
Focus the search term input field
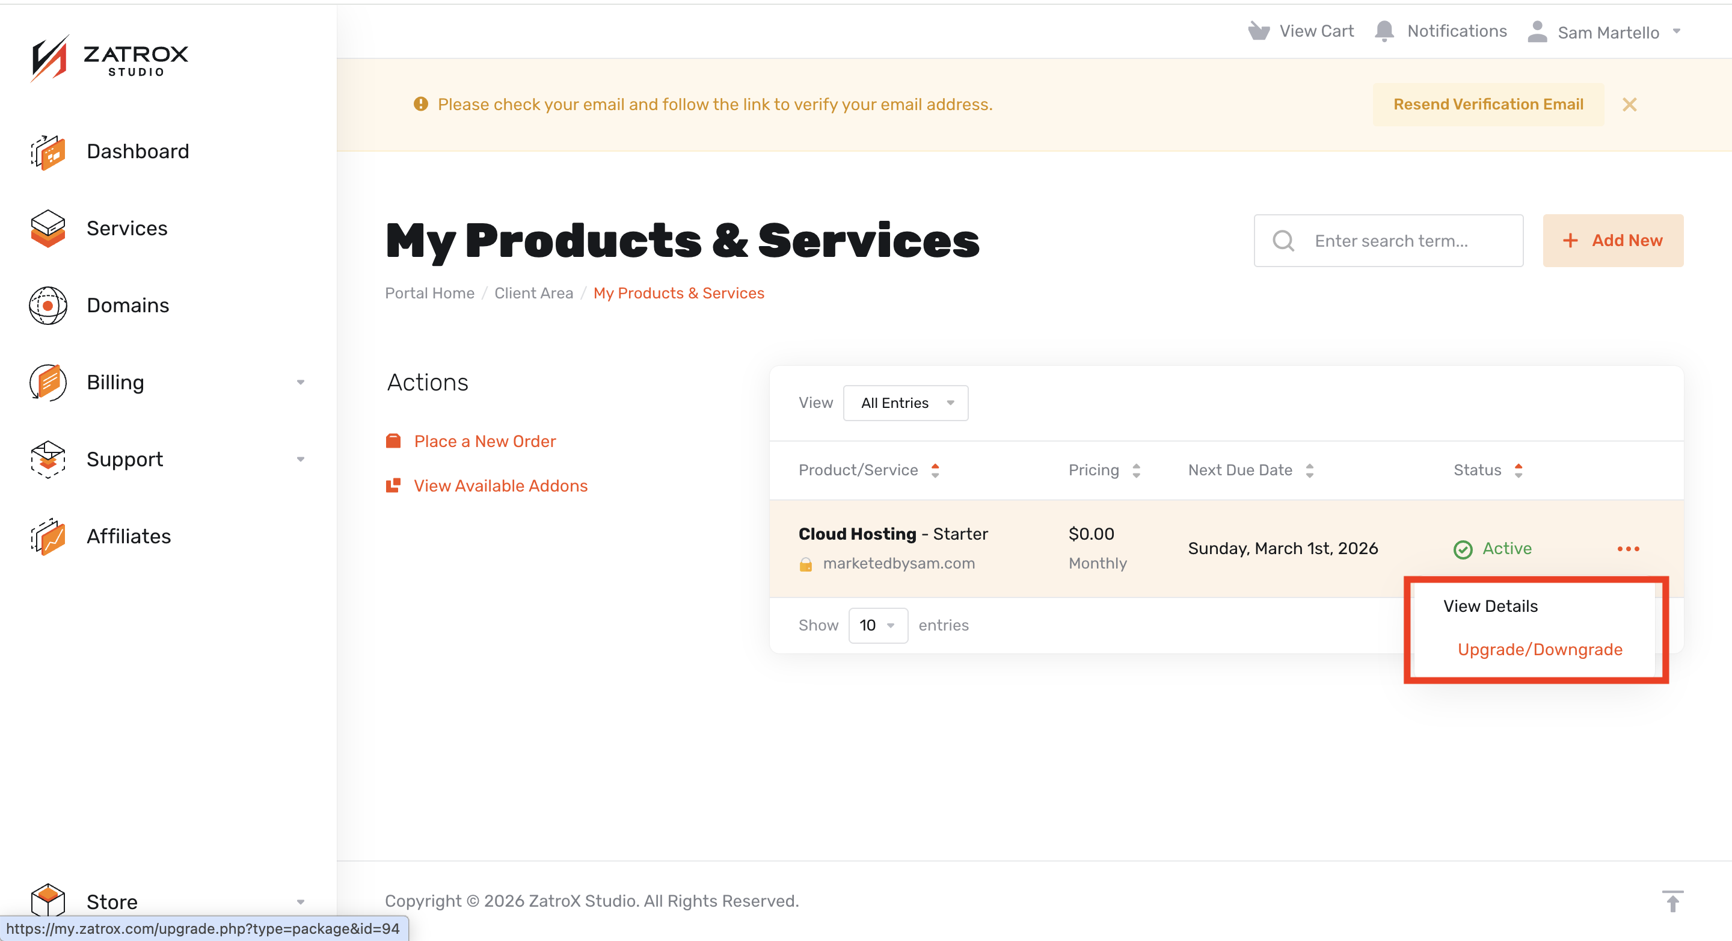(1389, 241)
